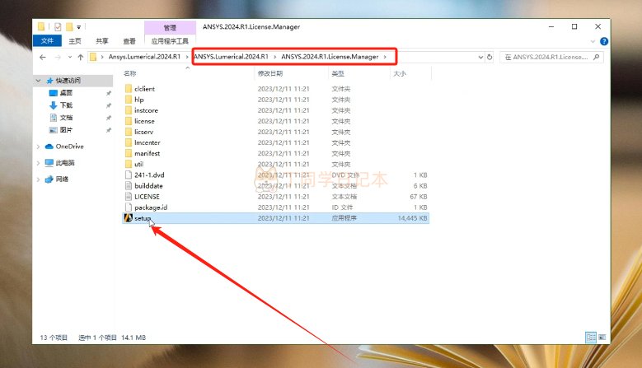Collapse the 快速访问 tree node

[x=39, y=81]
